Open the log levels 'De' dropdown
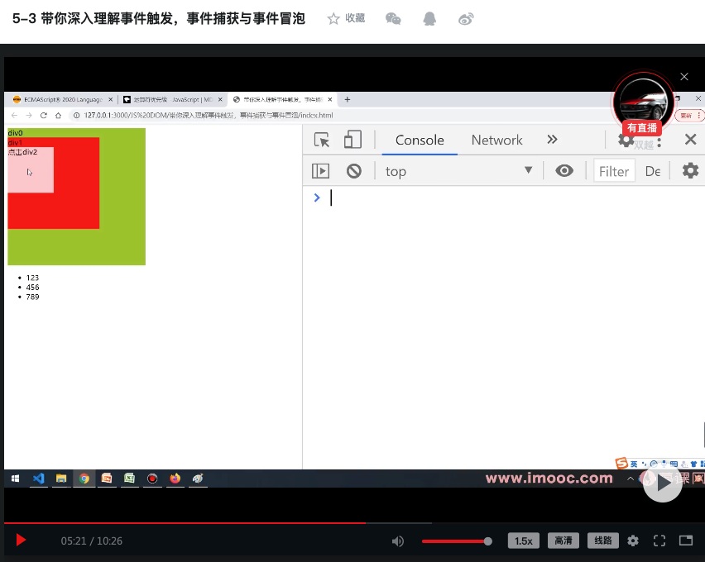This screenshot has height=562, width=705. pos(652,170)
